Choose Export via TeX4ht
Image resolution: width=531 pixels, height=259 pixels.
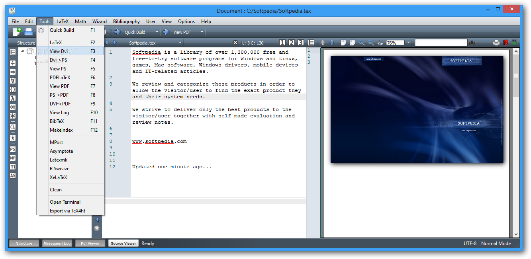[70, 211]
